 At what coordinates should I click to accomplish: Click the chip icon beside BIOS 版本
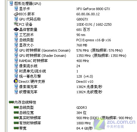pos(16,14)
